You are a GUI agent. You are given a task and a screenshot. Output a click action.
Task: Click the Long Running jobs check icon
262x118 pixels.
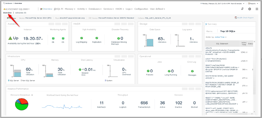[x=169, y=71]
